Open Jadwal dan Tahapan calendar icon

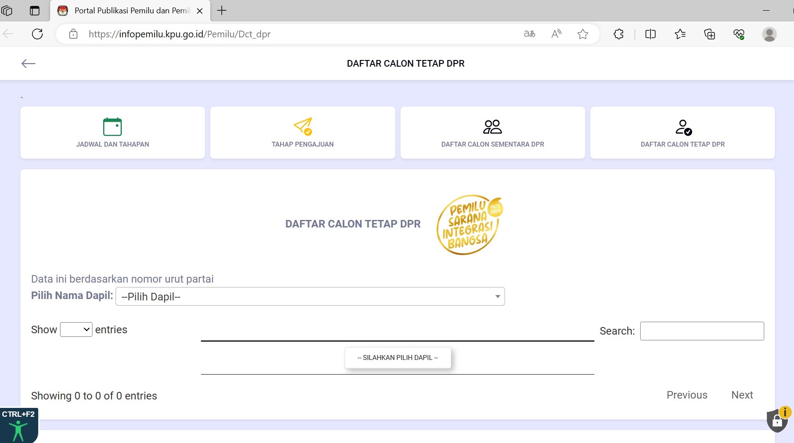pos(112,127)
